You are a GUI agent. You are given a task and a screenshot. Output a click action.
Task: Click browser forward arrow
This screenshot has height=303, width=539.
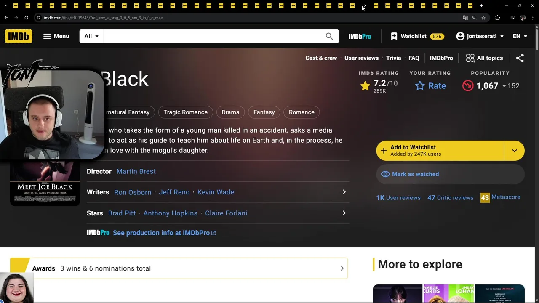tap(16, 18)
